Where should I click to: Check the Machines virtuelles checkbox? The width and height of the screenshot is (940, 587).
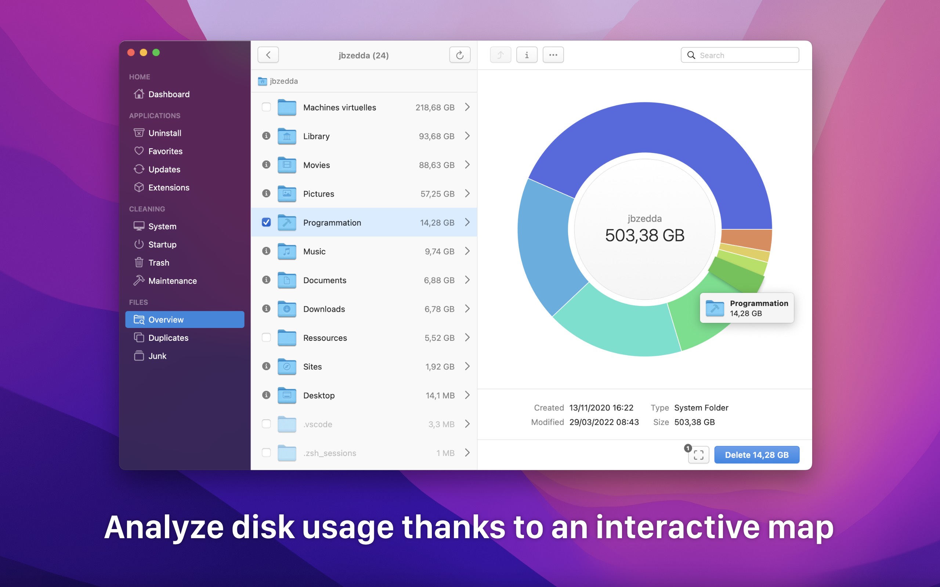point(266,107)
